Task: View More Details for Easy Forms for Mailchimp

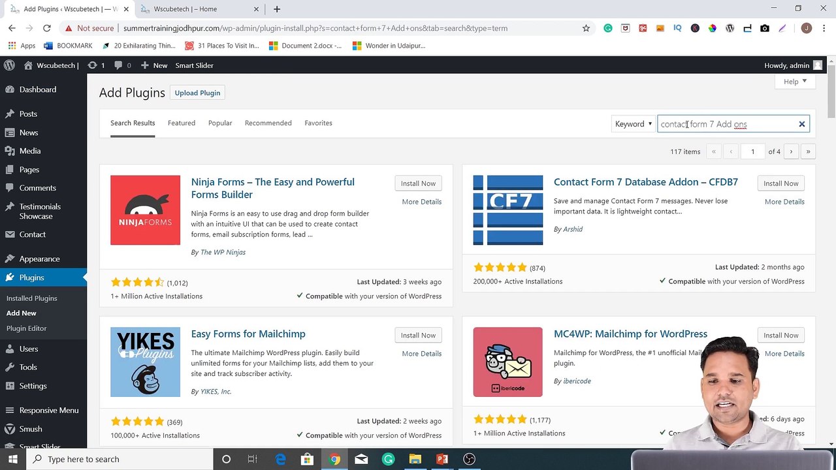Action: point(422,354)
